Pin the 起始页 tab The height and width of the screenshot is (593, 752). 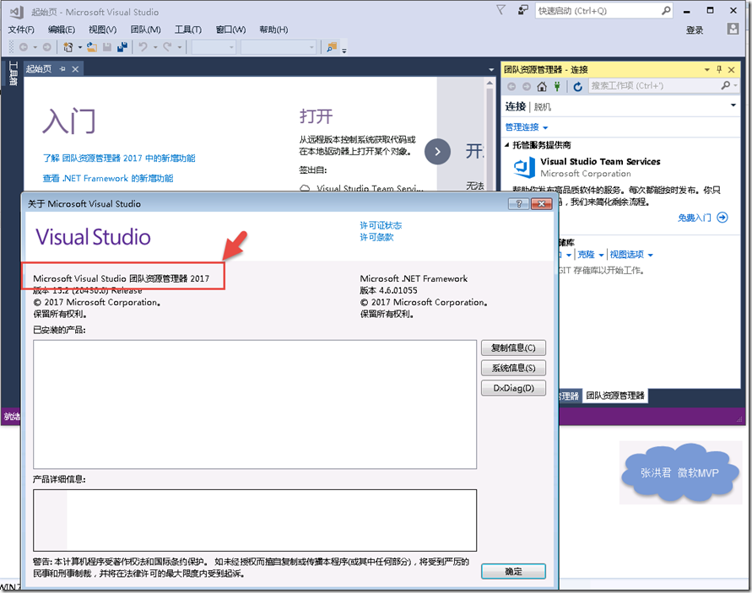[62, 69]
